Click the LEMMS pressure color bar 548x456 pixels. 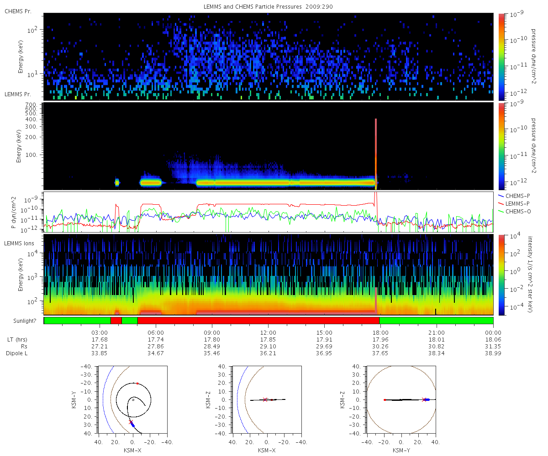pos(501,146)
